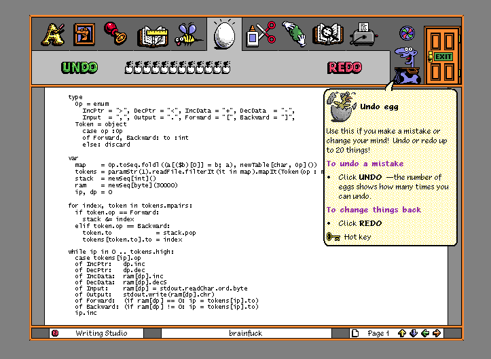
Task: Click the row of undo eggs
Action: 177,67
